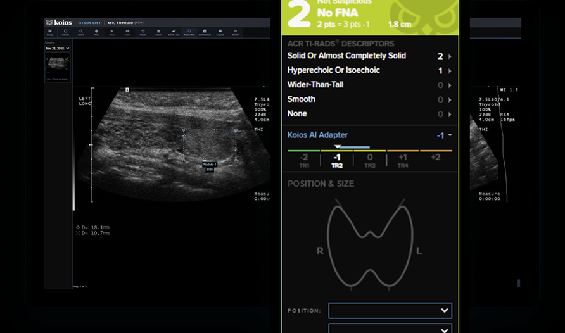This screenshot has width=565, height=333.
Task: Click TR3 segment on AI Adapter scale
Action: click(369, 160)
